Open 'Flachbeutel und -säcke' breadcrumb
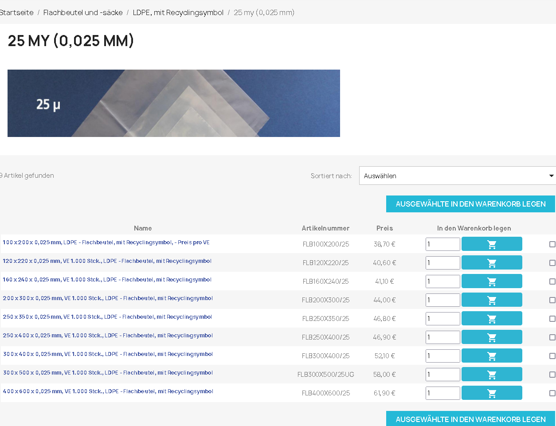Image resolution: width=556 pixels, height=426 pixels. tap(83, 12)
